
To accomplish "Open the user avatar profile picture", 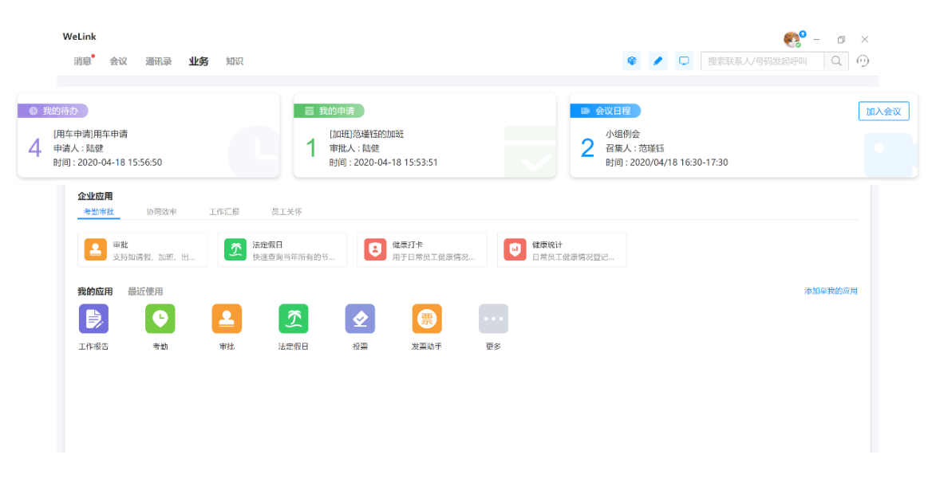I will (792, 40).
